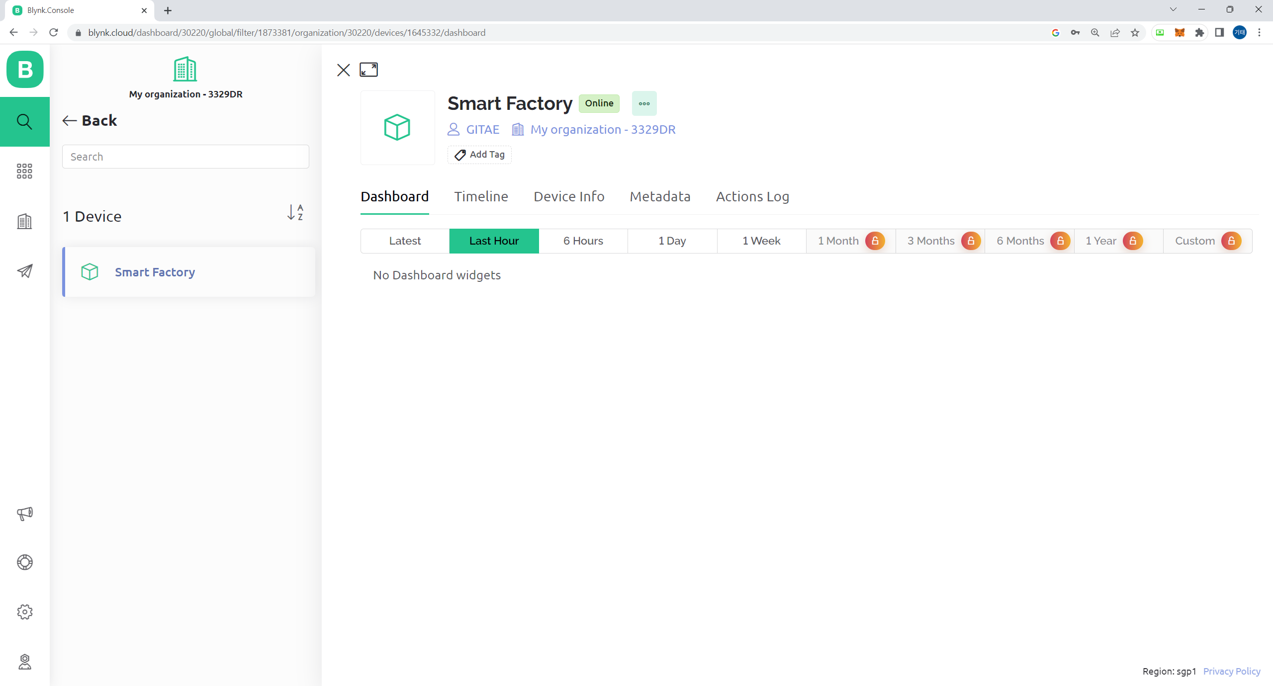Switch to the Device Info tab
This screenshot has width=1273, height=686.
click(x=569, y=197)
